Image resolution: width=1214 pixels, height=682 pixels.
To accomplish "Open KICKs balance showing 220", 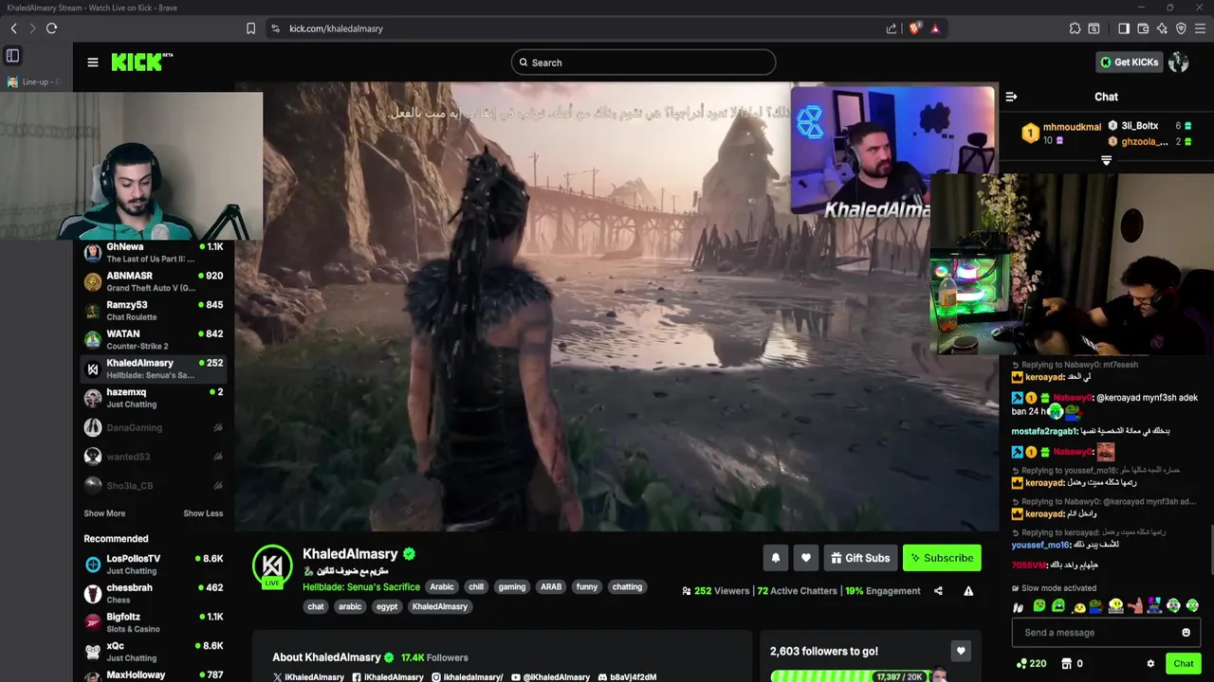I will coord(1031,664).
